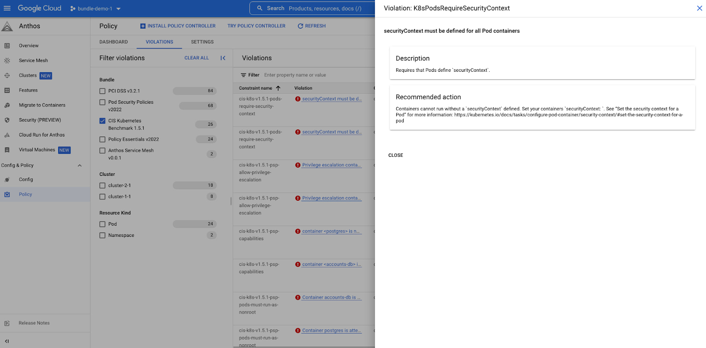706x348 pixels.
Task: Click the Recommended action heading
Action: click(x=428, y=97)
